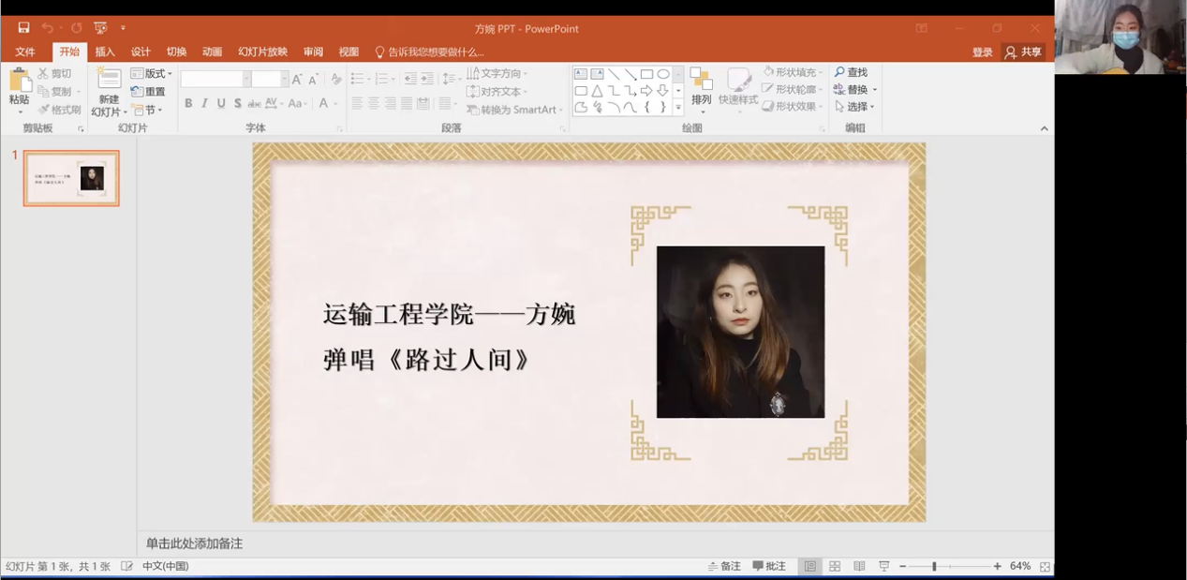Switch to the 幻灯片放映 tab
The image size is (1187, 580).
(262, 52)
